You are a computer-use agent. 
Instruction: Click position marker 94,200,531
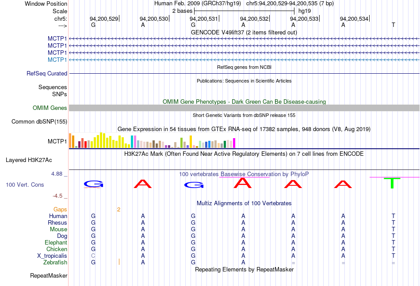pos(204,19)
